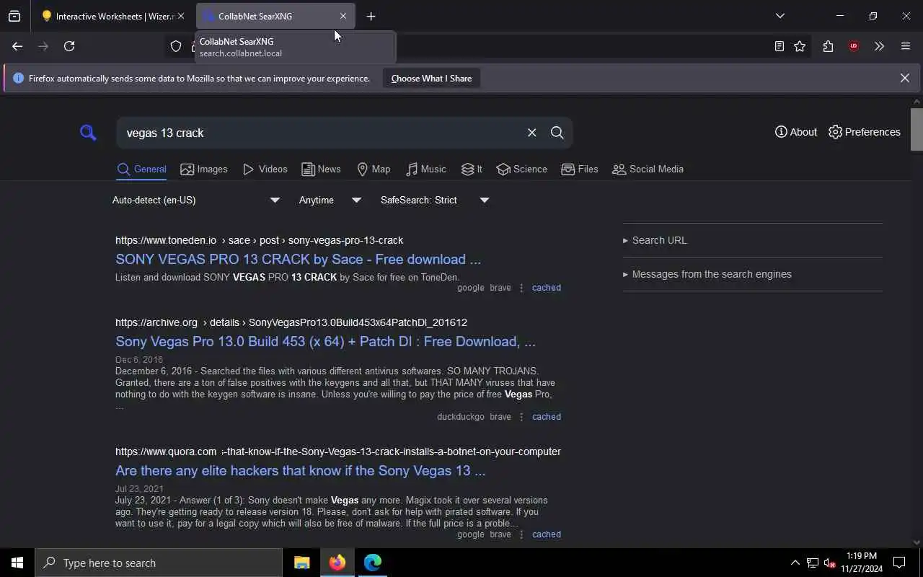This screenshot has height=577, width=923.
Task: Open cached version of quora.com result
Action: (546, 534)
